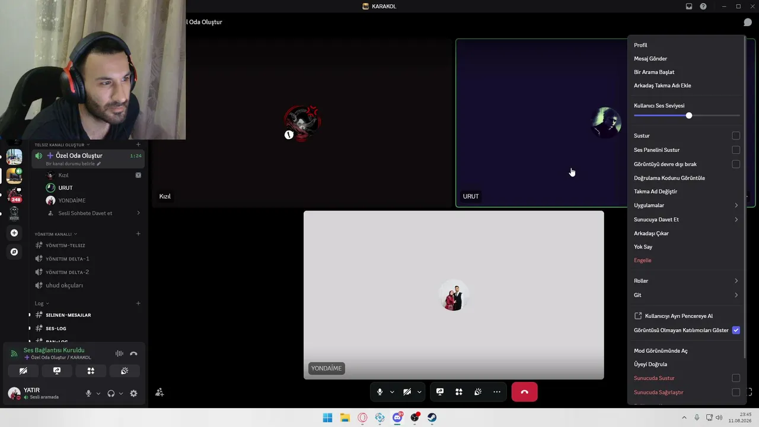The image size is (759, 427).
Task: Check the Sunucuda Sağırlaştır checkbox
Action: (736, 393)
